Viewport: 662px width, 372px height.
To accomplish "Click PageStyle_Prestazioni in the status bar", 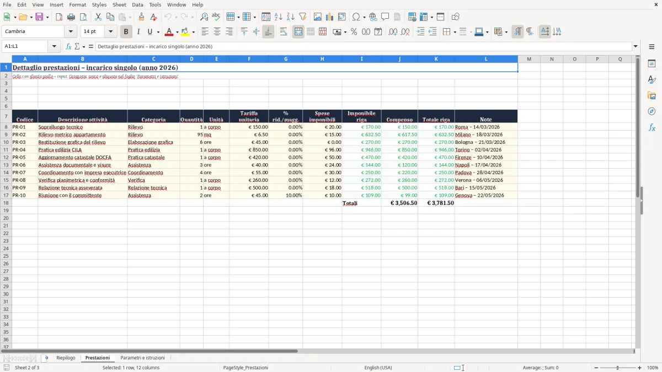I will pos(245,368).
